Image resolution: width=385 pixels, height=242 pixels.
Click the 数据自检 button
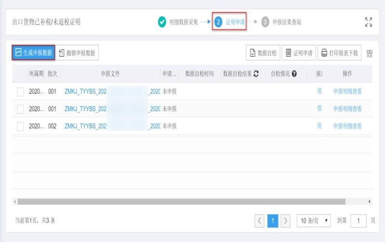(263, 53)
